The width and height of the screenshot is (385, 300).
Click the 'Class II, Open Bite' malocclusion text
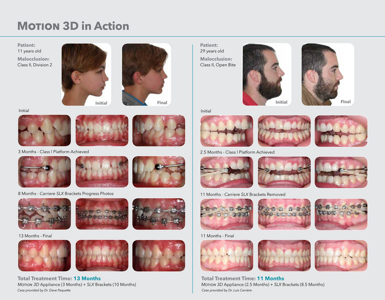[x=218, y=65]
